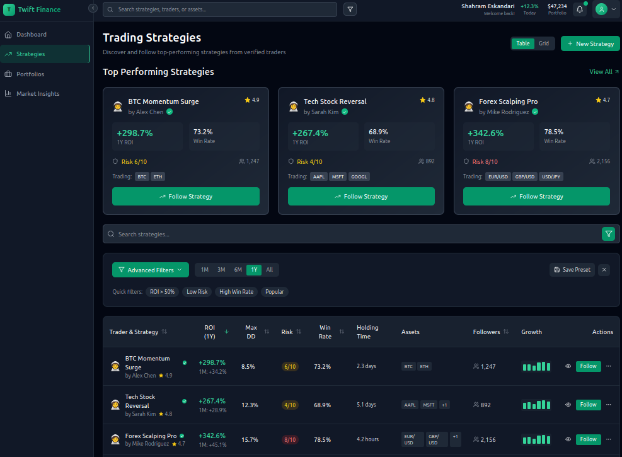Open more options for BTC Momentum Surge row
This screenshot has height=457, width=622.
point(608,366)
